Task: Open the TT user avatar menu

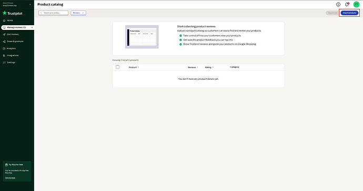Action: (x=356, y=4)
